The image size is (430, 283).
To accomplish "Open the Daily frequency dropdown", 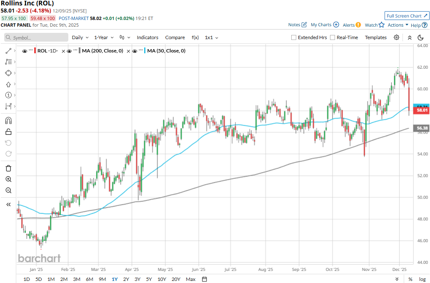I will click(x=80, y=37).
